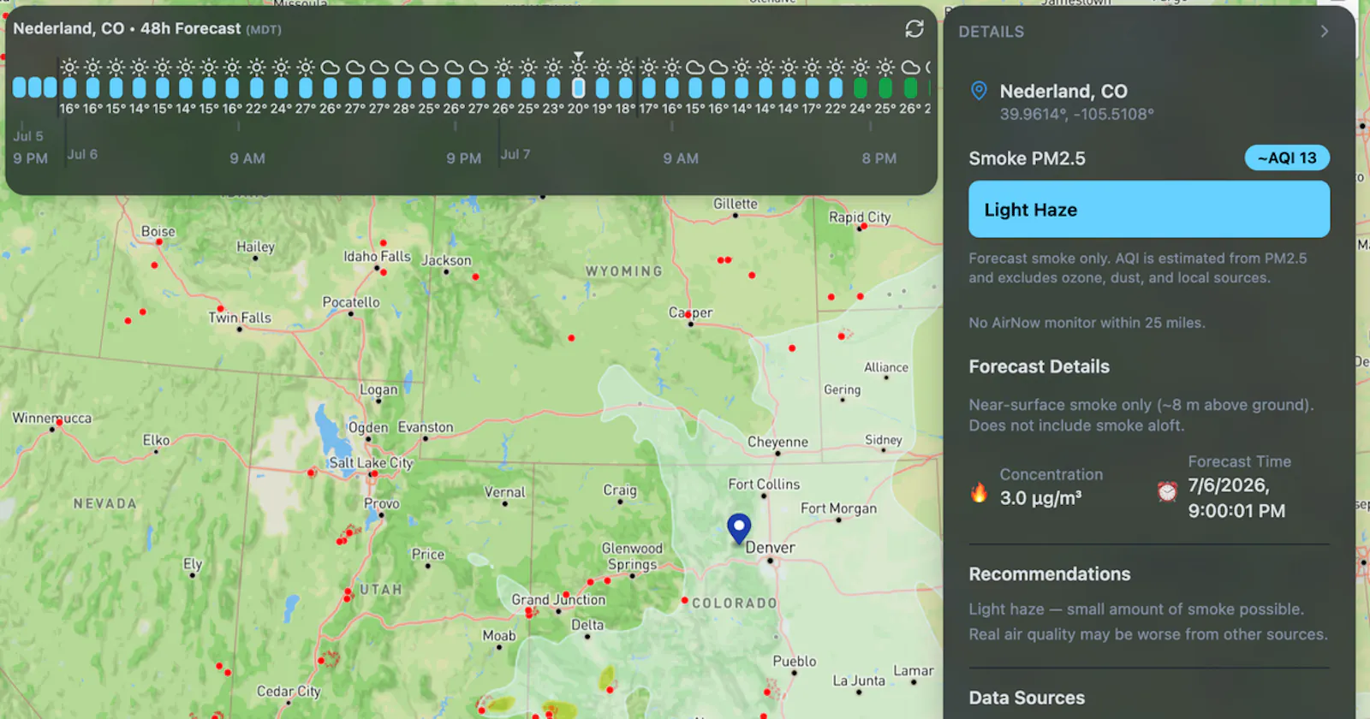Click the Cheyenne label on map
1370x719 pixels.
click(777, 443)
